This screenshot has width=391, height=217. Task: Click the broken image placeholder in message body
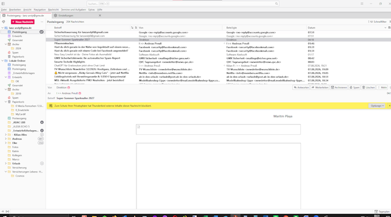click(x=139, y=127)
